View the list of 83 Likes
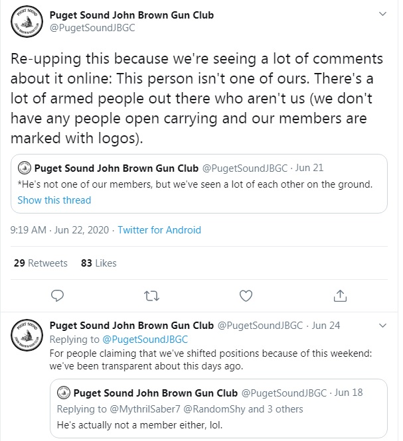This screenshot has height=441, width=403. 98,263
